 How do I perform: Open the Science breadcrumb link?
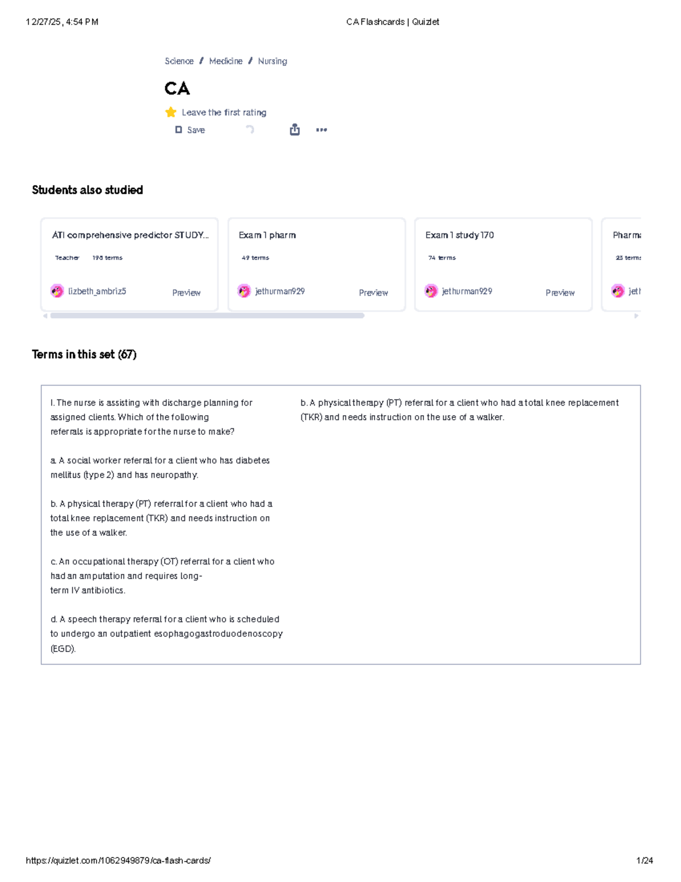179,61
